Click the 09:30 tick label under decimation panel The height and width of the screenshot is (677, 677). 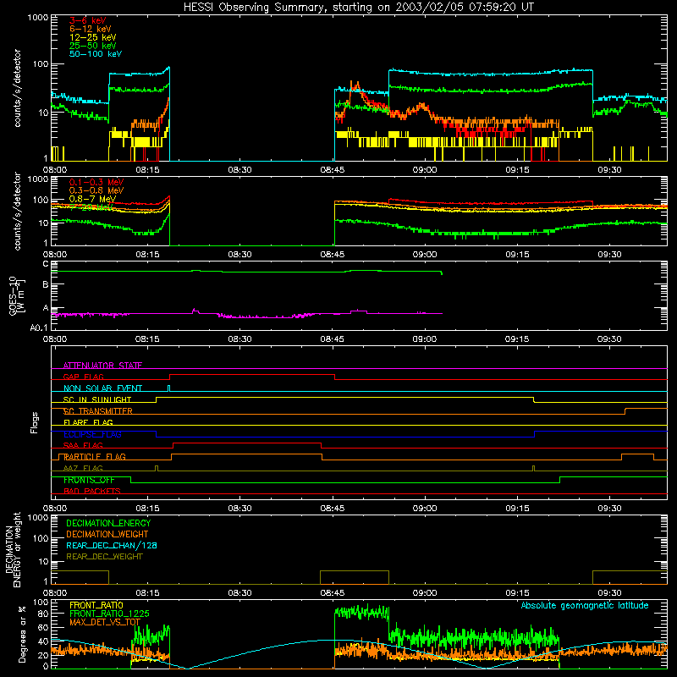tap(609, 593)
